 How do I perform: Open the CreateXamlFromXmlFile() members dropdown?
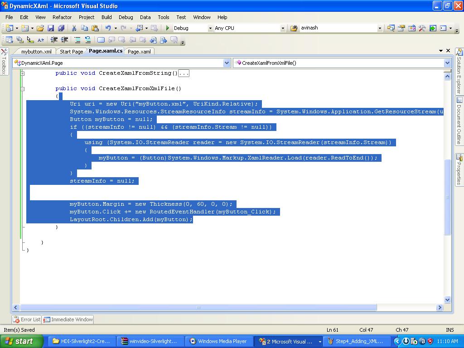click(x=447, y=63)
